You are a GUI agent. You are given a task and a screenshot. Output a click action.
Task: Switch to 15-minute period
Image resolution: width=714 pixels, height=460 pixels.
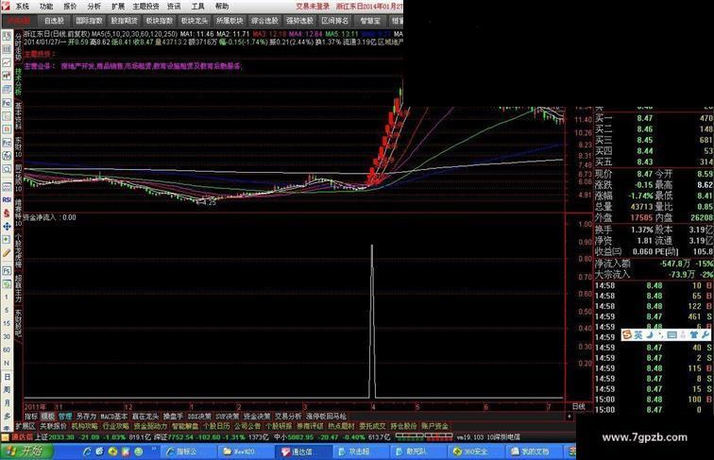tap(7, 323)
